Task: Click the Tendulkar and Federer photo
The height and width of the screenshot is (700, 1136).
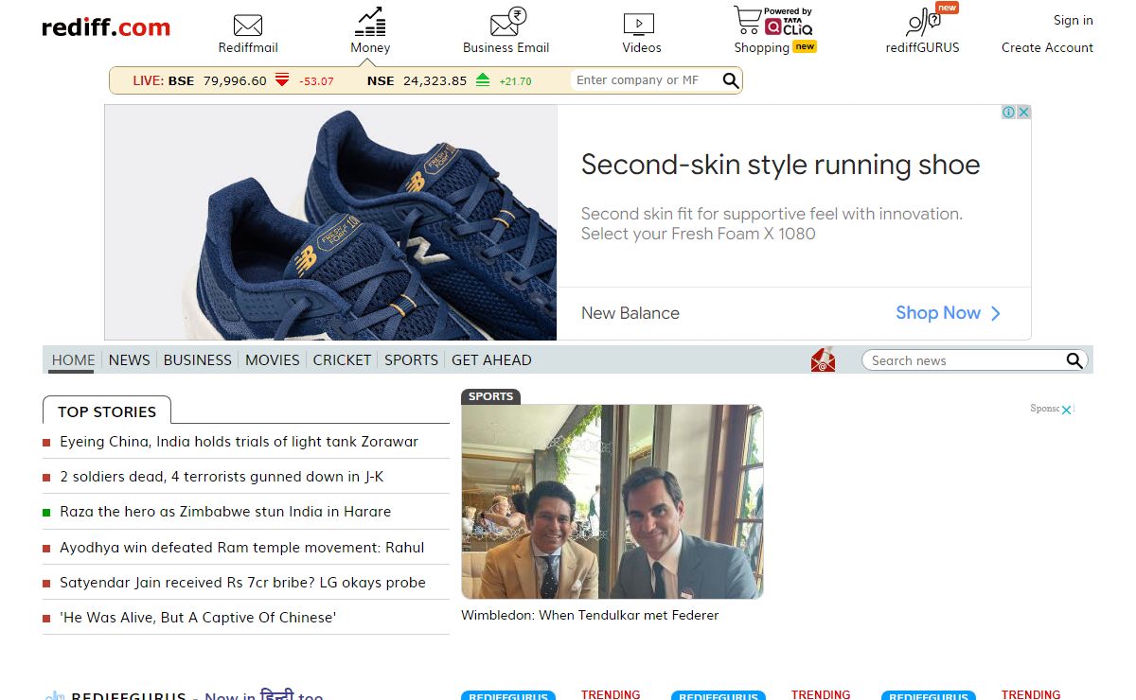Action: point(612,501)
